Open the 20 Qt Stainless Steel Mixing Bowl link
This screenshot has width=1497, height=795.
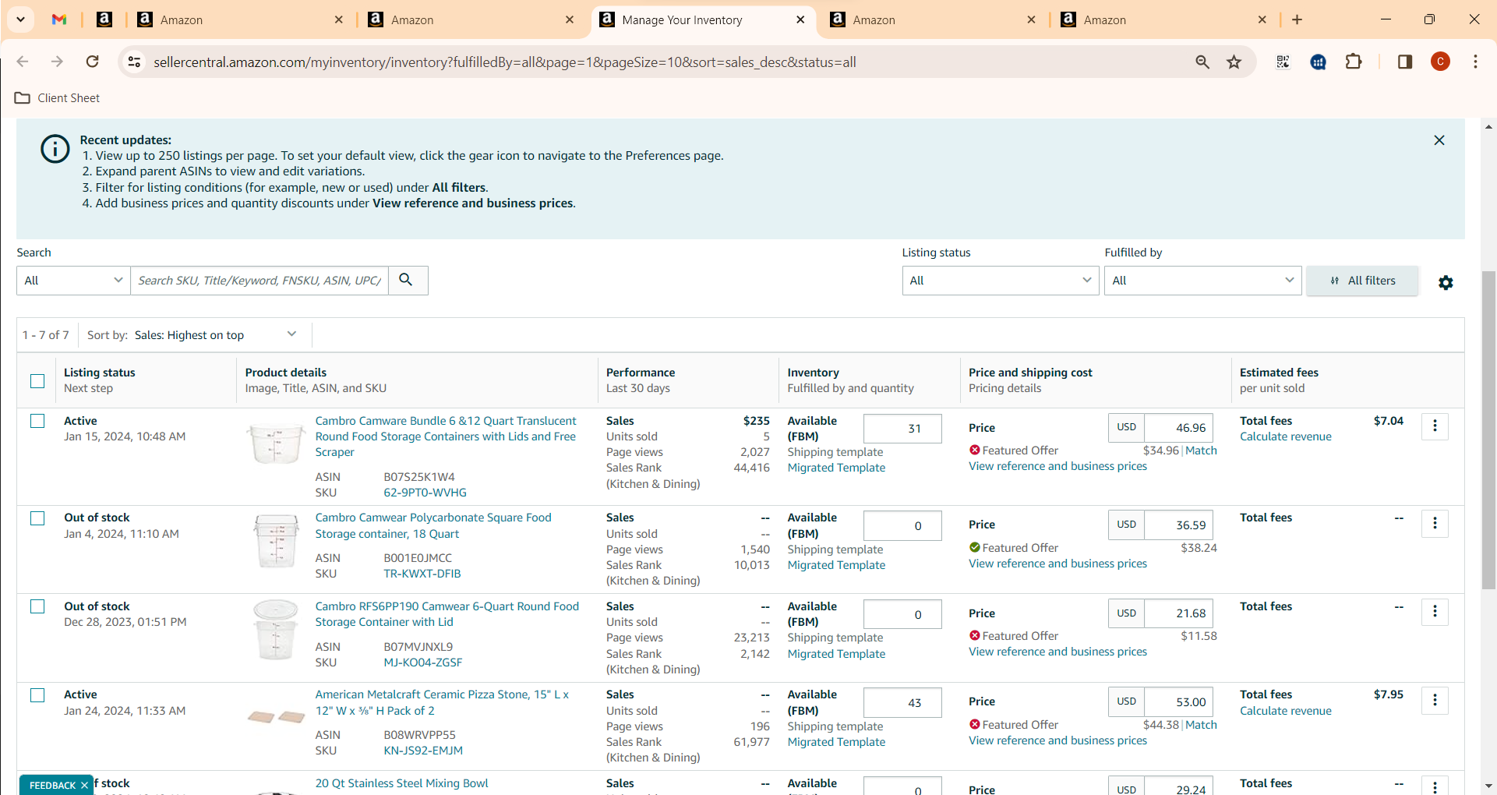[x=402, y=783]
